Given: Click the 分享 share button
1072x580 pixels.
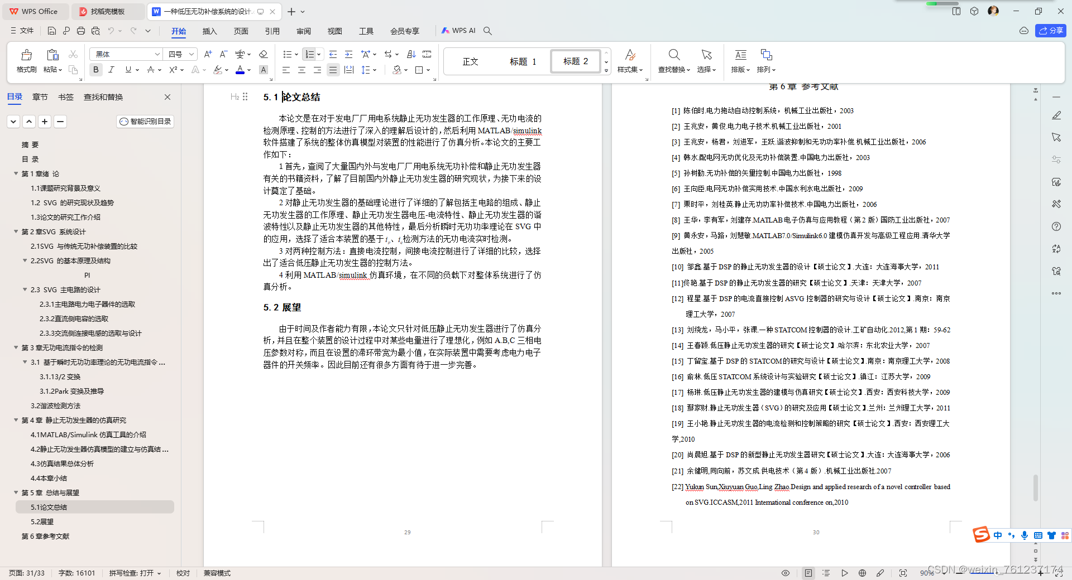Looking at the screenshot, I should point(1050,31).
